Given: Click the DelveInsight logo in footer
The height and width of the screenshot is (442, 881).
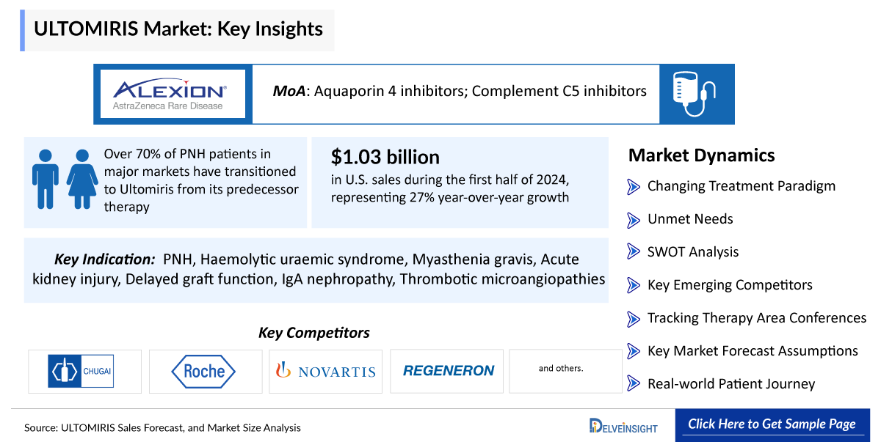Looking at the screenshot, I should [x=623, y=425].
